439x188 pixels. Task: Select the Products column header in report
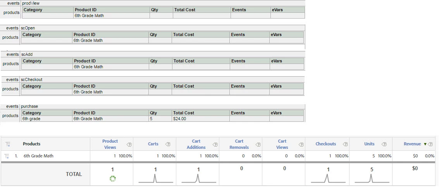pyautogui.click(x=32, y=144)
